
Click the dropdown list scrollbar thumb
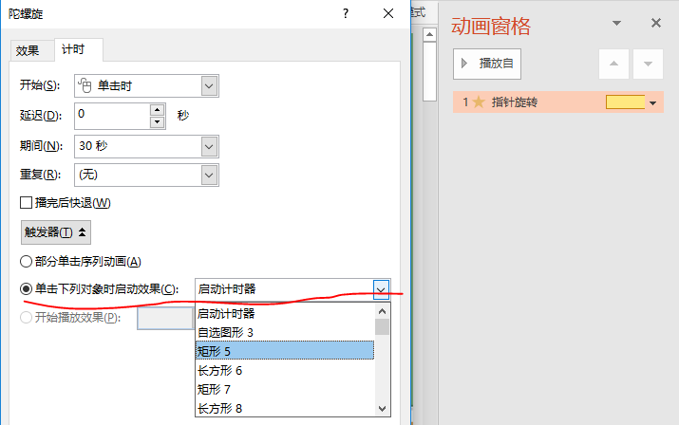pyautogui.click(x=382, y=327)
